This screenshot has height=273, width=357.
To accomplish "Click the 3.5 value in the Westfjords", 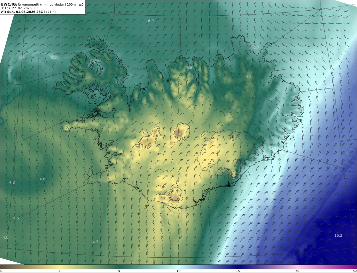I will coord(88,77).
